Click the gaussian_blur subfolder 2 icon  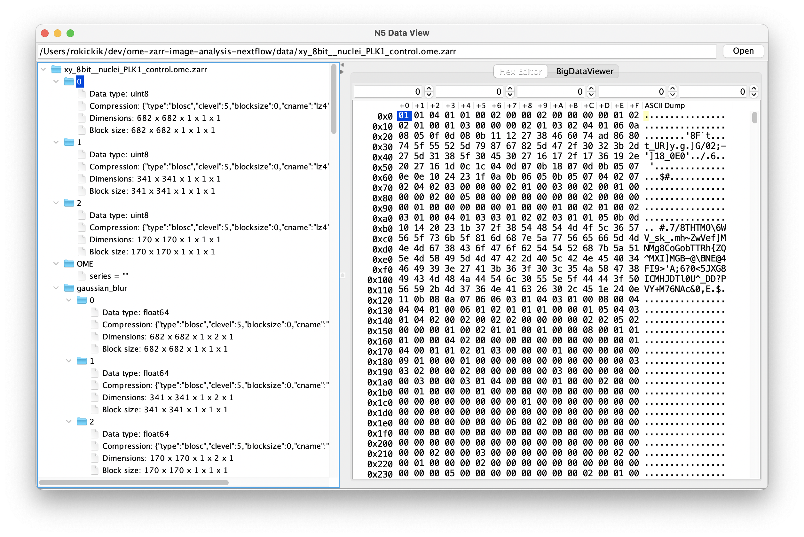click(82, 422)
